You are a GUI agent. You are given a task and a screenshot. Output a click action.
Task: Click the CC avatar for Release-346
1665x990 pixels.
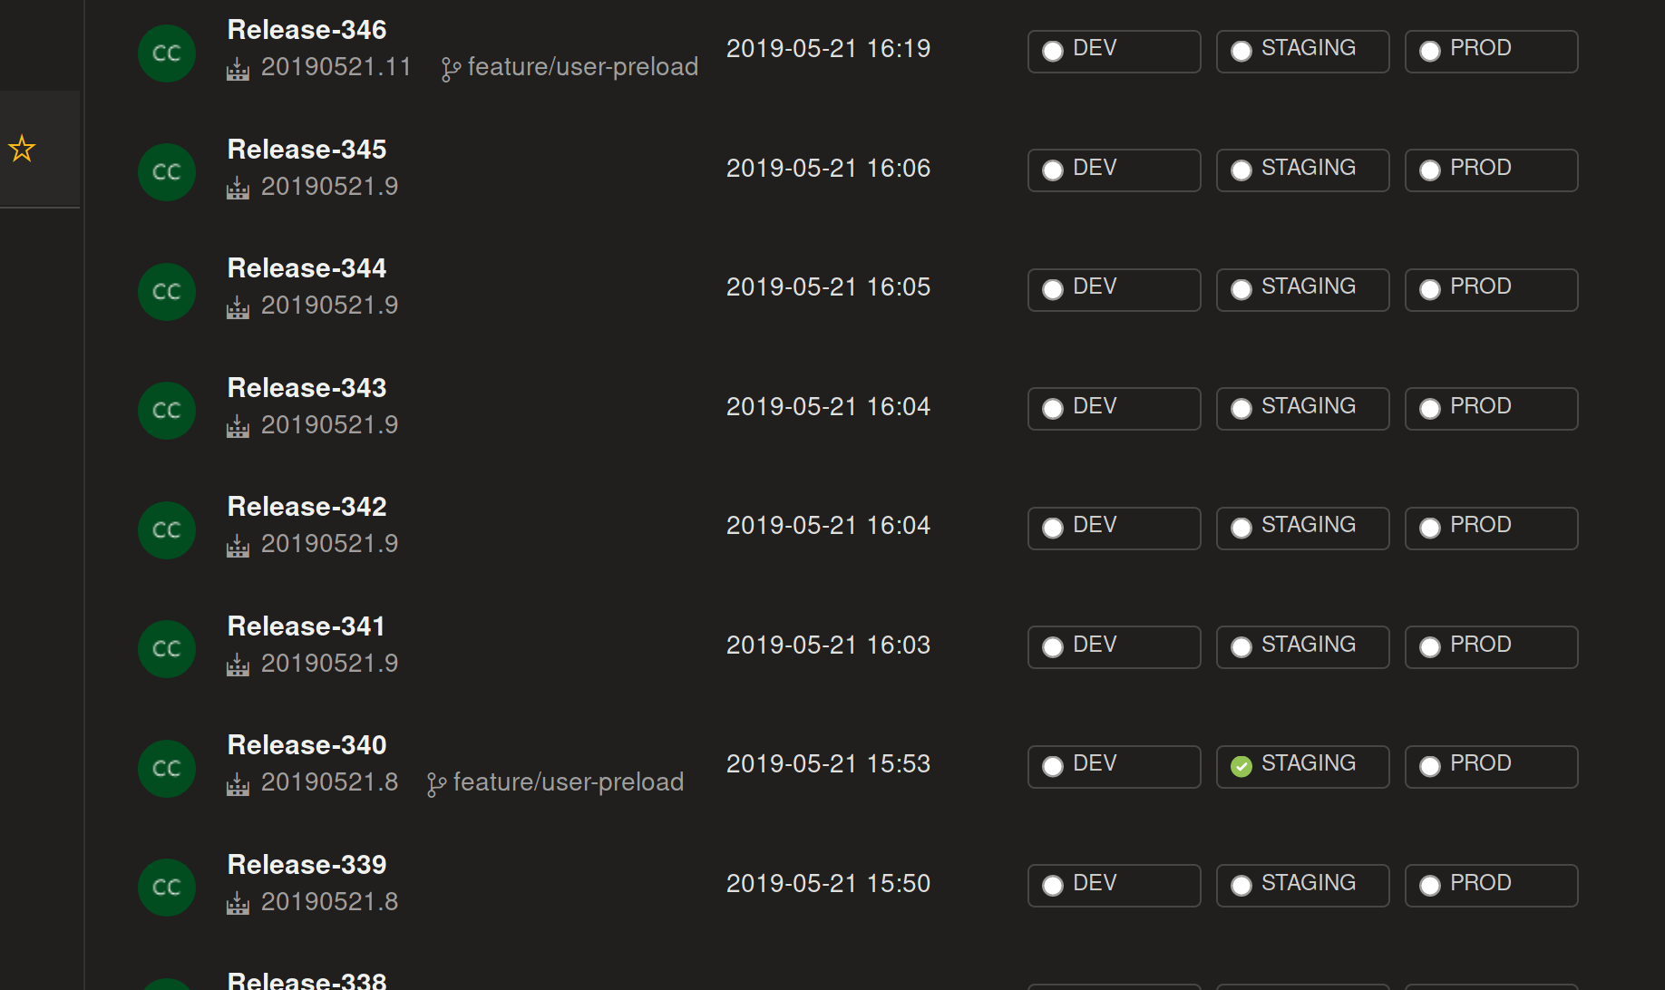pyautogui.click(x=167, y=53)
